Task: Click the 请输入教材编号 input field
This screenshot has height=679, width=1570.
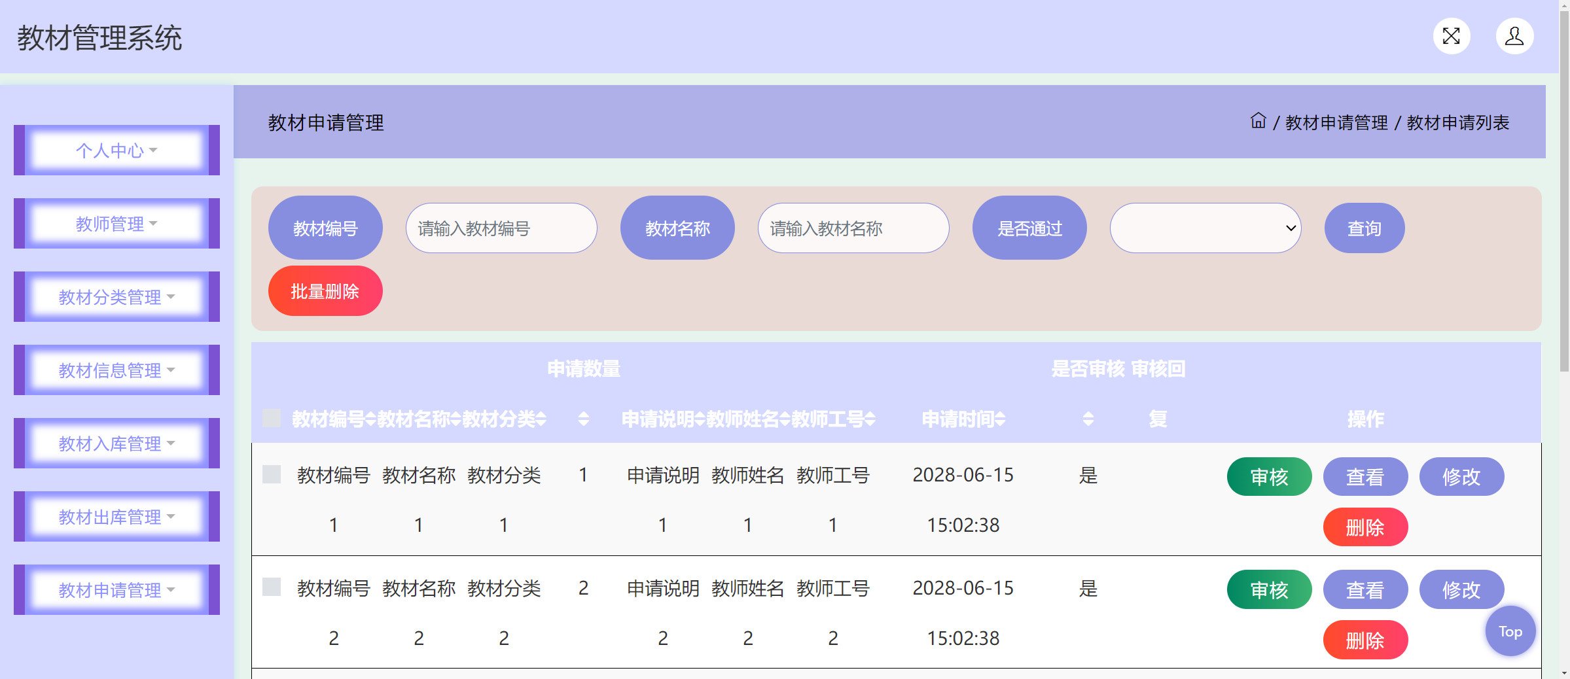Action: pyautogui.click(x=501, y=228)
